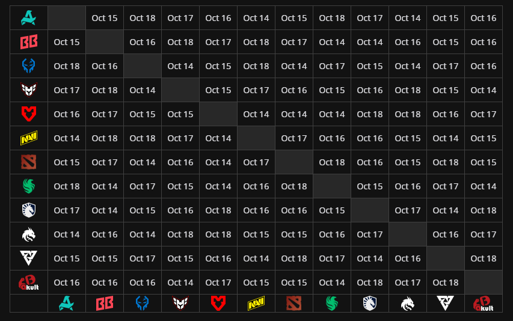Click the Team Spirit dragon logo in the bottom row
The height and width of the screenshot is (321, 513).
(x=408, y=304)
